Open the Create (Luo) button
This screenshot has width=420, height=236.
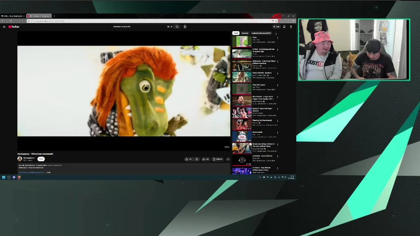pos(276,27)
